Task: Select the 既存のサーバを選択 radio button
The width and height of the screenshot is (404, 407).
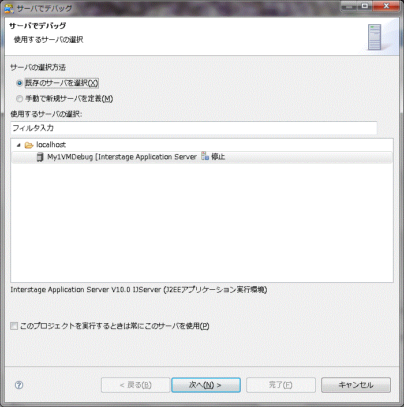Action: pyautogui.click(x=20, y=83)
